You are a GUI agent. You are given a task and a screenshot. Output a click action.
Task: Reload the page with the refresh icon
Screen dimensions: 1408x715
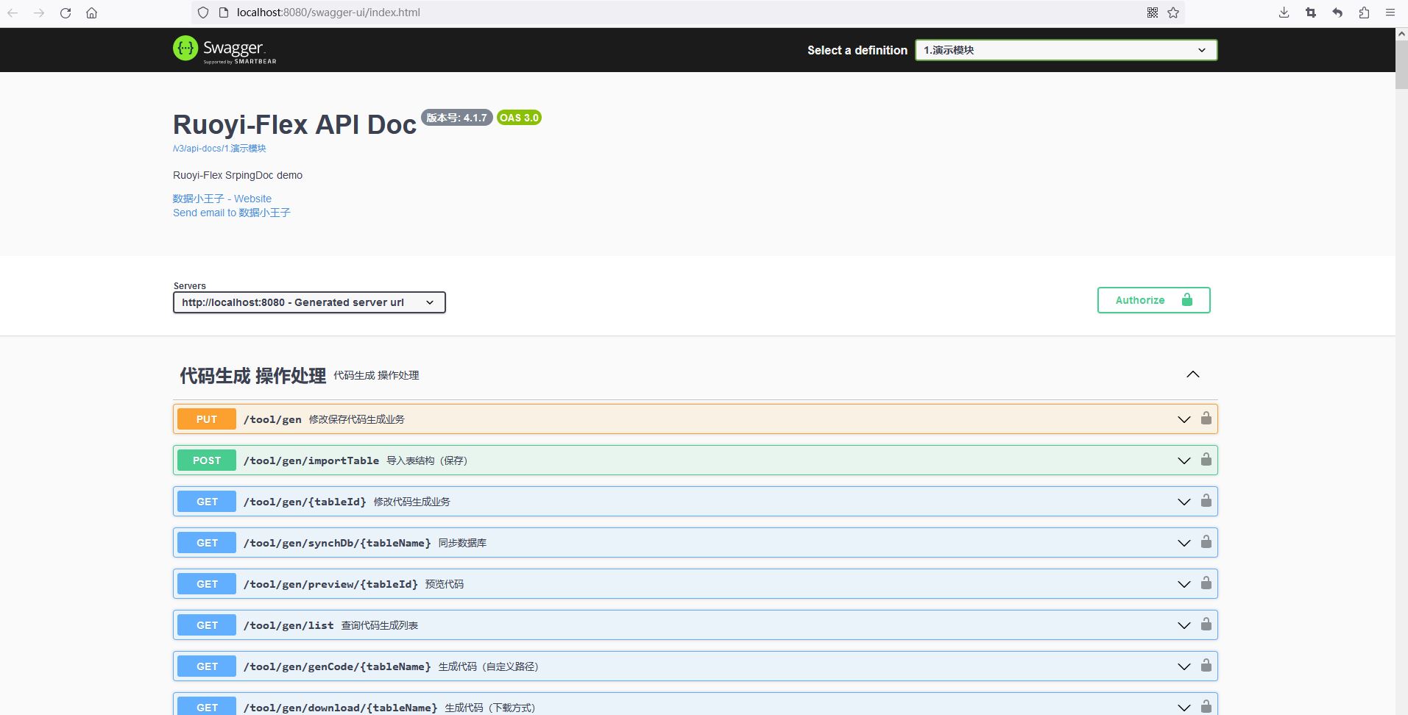[x=66, y=13]
